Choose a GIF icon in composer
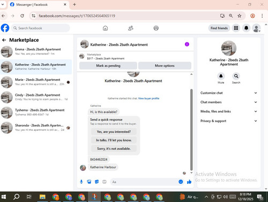Screen dimensions: 268x202 (x=105, y=182)
